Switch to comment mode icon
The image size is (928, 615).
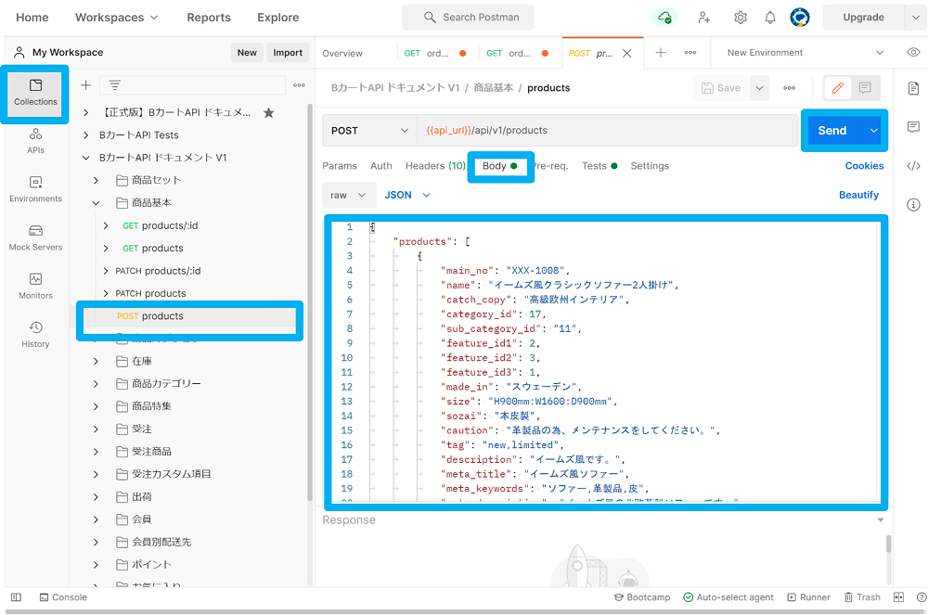pyautogui.click(x=865, y=88)
